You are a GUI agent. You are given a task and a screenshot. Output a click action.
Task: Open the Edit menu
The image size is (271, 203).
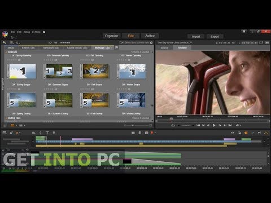tap(19, 32)
